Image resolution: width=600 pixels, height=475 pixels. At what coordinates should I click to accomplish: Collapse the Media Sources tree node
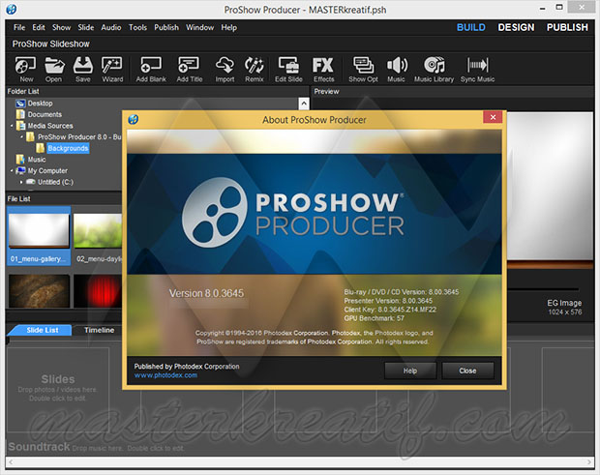pyautogui.click(x=12, y=126)
